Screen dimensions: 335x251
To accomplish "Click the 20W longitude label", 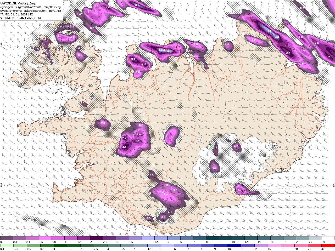I will point(139,1).
